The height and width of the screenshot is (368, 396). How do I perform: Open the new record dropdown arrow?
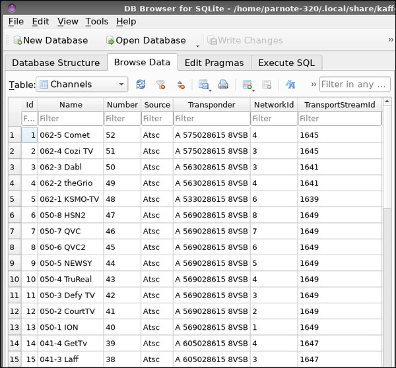pos(253,90)
